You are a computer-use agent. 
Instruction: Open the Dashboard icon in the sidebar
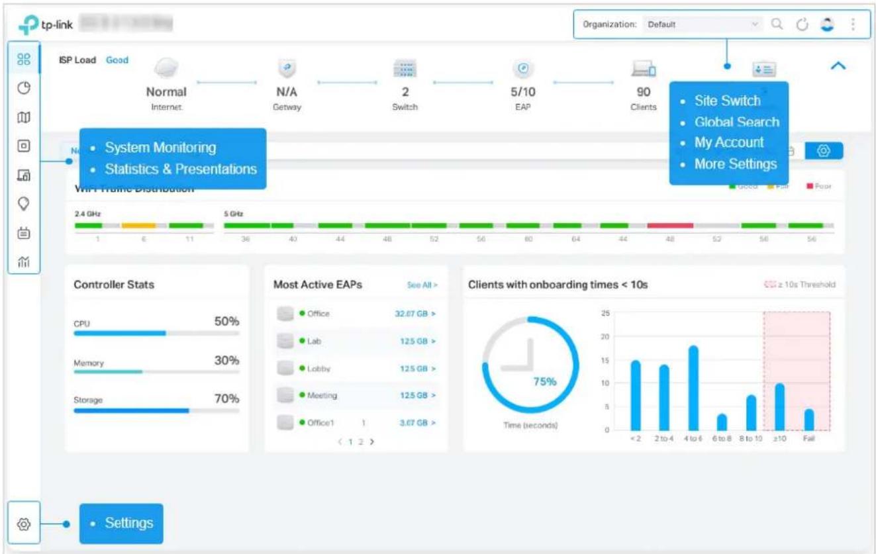tap(23, 60)
